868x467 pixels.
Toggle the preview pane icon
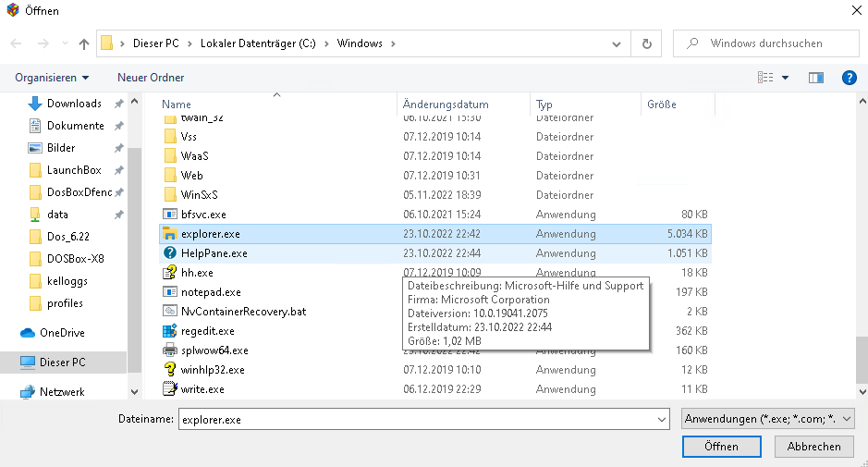click(815, 78)
